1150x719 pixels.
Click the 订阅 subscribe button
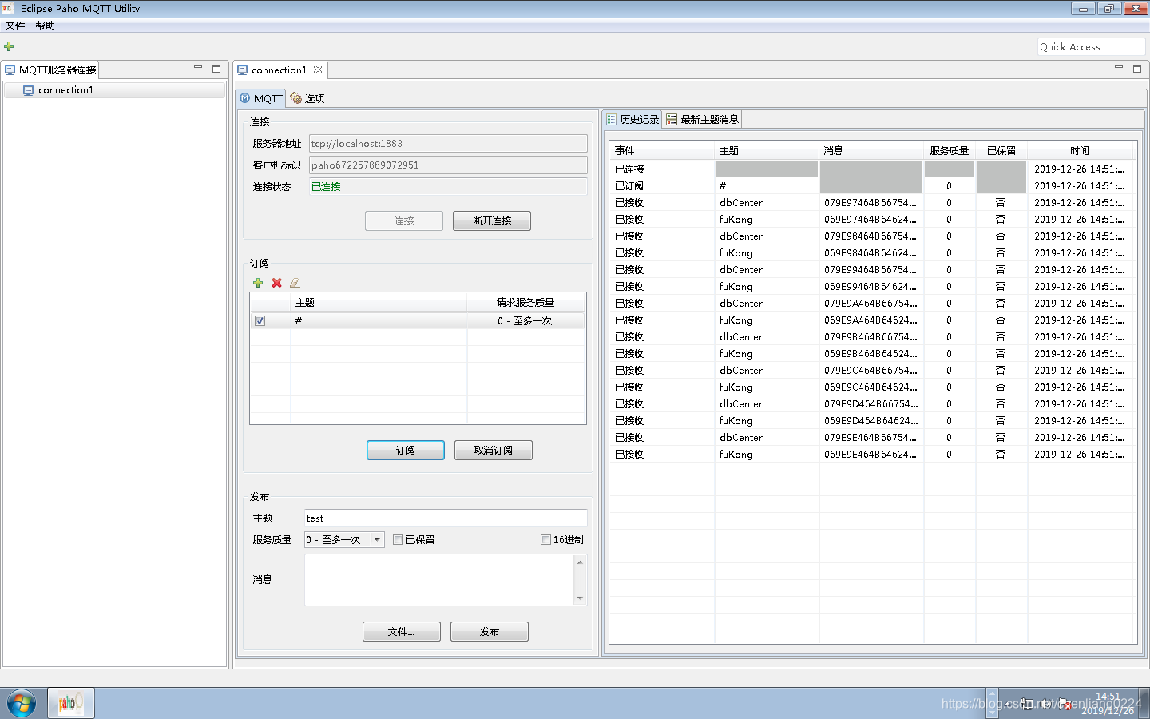point(406,450)
